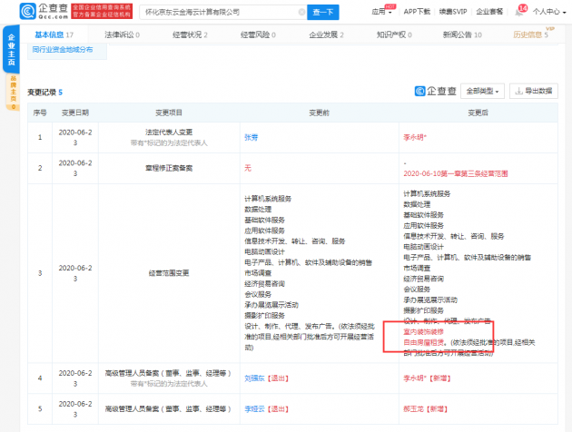The width and height of the screenshot is (572, 432).
Task: Click 变更前 column header
Action: tap(320, 113)
